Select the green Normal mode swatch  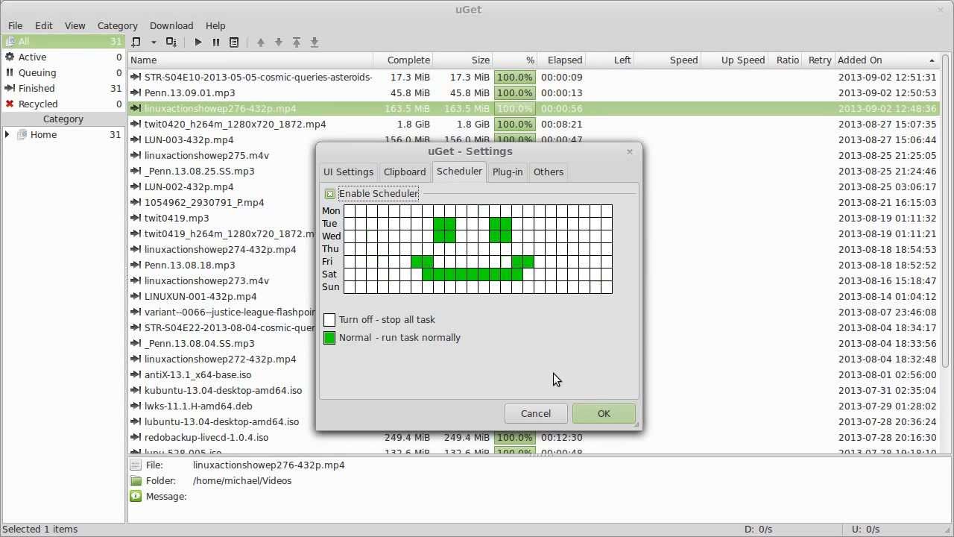point(329,338)
